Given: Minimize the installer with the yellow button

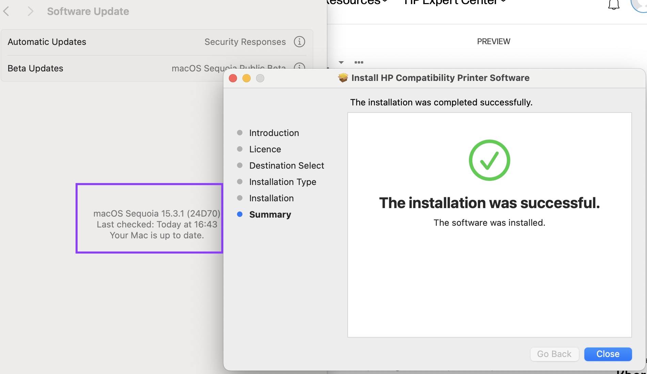Looking at the screenshot, I should tap(247, 78).
